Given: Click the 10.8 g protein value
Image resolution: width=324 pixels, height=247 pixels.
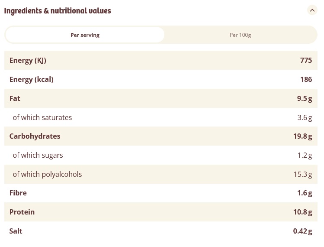Looking at the screenshot, I should [302, 212].
